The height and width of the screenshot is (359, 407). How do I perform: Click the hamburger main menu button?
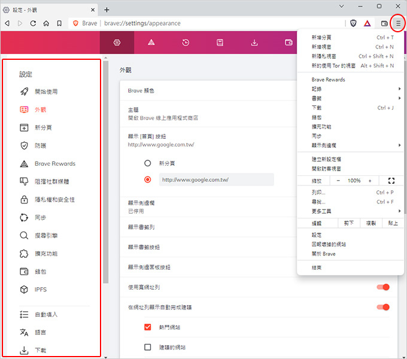398,23
